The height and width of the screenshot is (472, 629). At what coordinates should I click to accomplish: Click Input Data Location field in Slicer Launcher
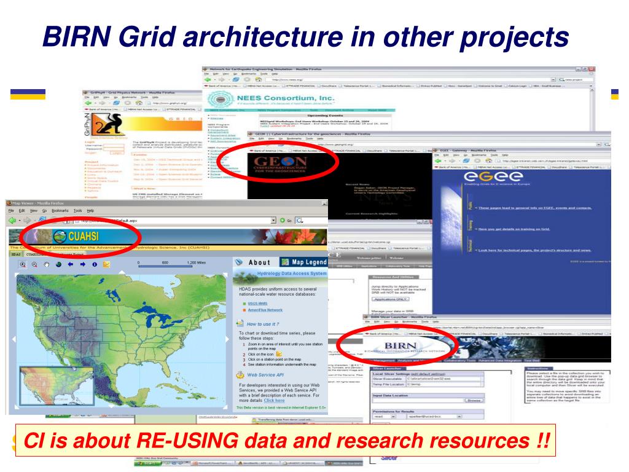click(418, 401)
